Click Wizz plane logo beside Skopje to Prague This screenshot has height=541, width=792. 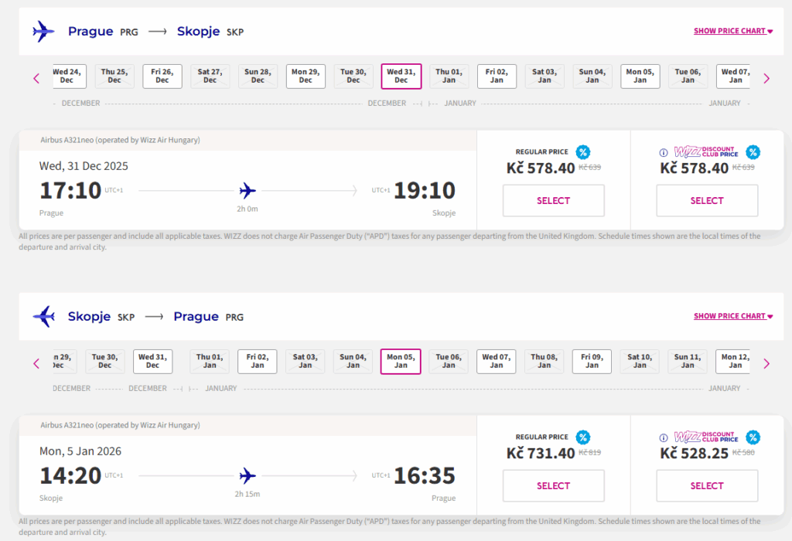click(x=44, y=317)
